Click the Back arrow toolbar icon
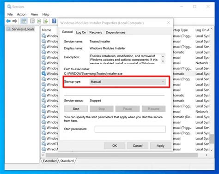The height and width of the screenshot is (174, 219). [x=8, y=21]
